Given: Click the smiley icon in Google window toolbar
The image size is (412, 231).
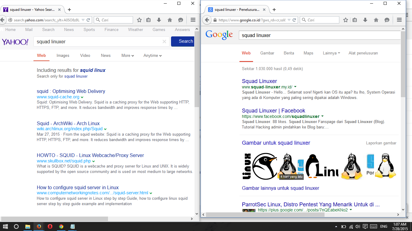Looking at the screenshot, I should pyautogui.click(x=387, y=20).
